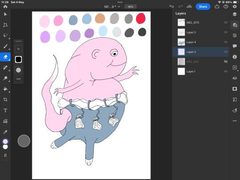This screenshot has height=180, width=240.
Task: Toggle visibility of Layer 3
Action: (226, 52)
